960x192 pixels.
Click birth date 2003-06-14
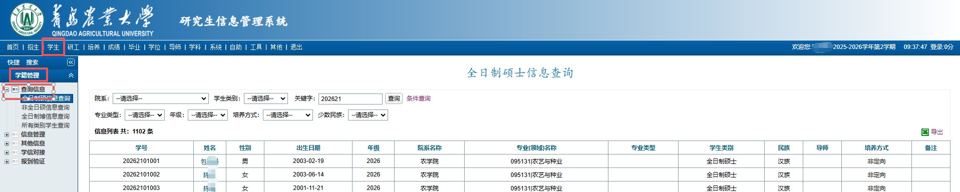(x=308, y=174)
